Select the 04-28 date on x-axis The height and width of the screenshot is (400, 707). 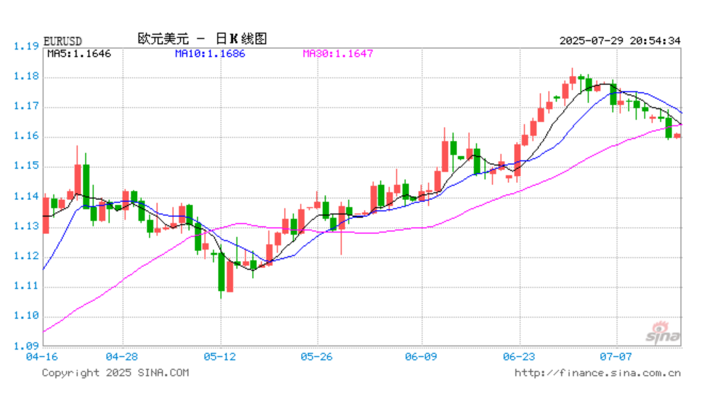click(122, 355)
